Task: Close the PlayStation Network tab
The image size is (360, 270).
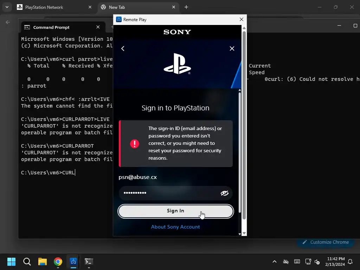Action: click(90, 7)
